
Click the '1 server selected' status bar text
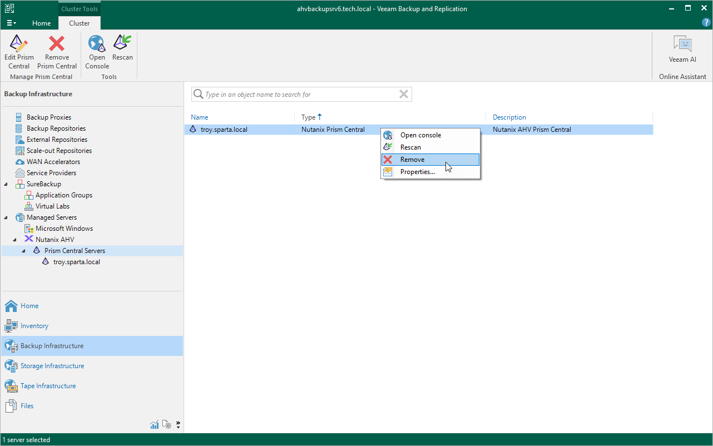pos(26,440)
